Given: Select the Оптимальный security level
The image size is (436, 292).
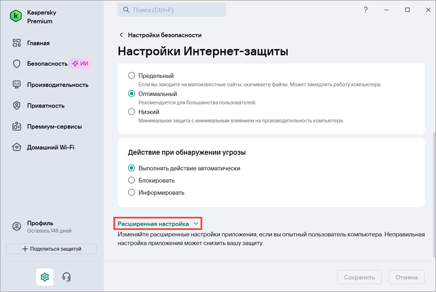Looking at the screenshot, I should click(131, 94).
